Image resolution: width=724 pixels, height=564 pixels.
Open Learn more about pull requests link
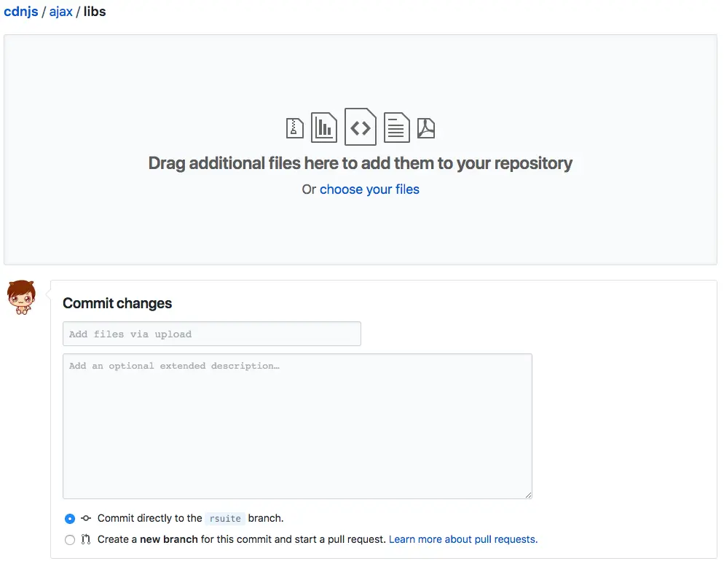[x=463, y=539]
